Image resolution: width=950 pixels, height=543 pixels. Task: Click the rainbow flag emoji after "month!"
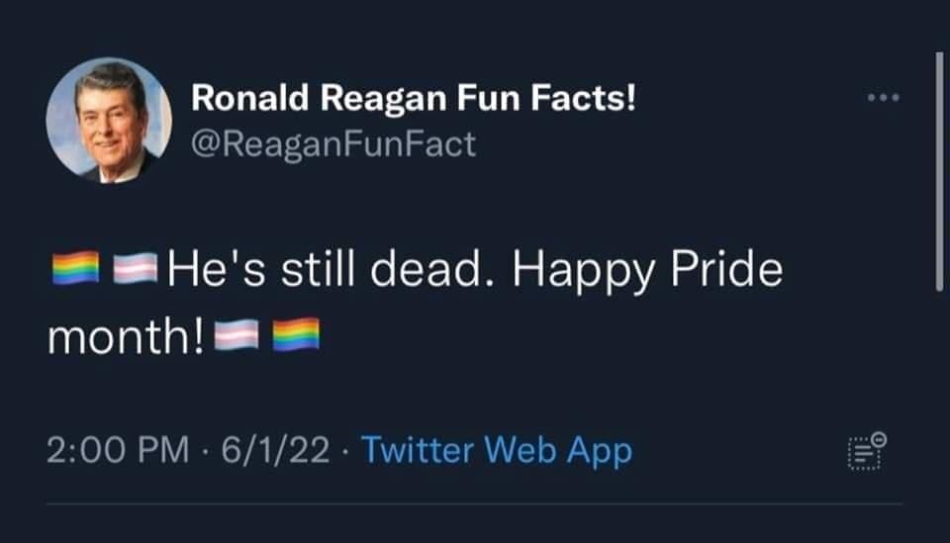tap(296, 335)
